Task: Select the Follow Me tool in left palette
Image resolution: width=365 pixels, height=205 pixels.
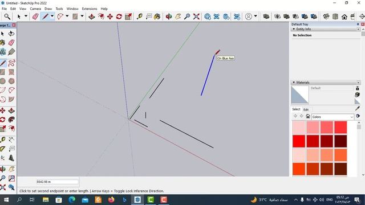Action: (11, 120)
